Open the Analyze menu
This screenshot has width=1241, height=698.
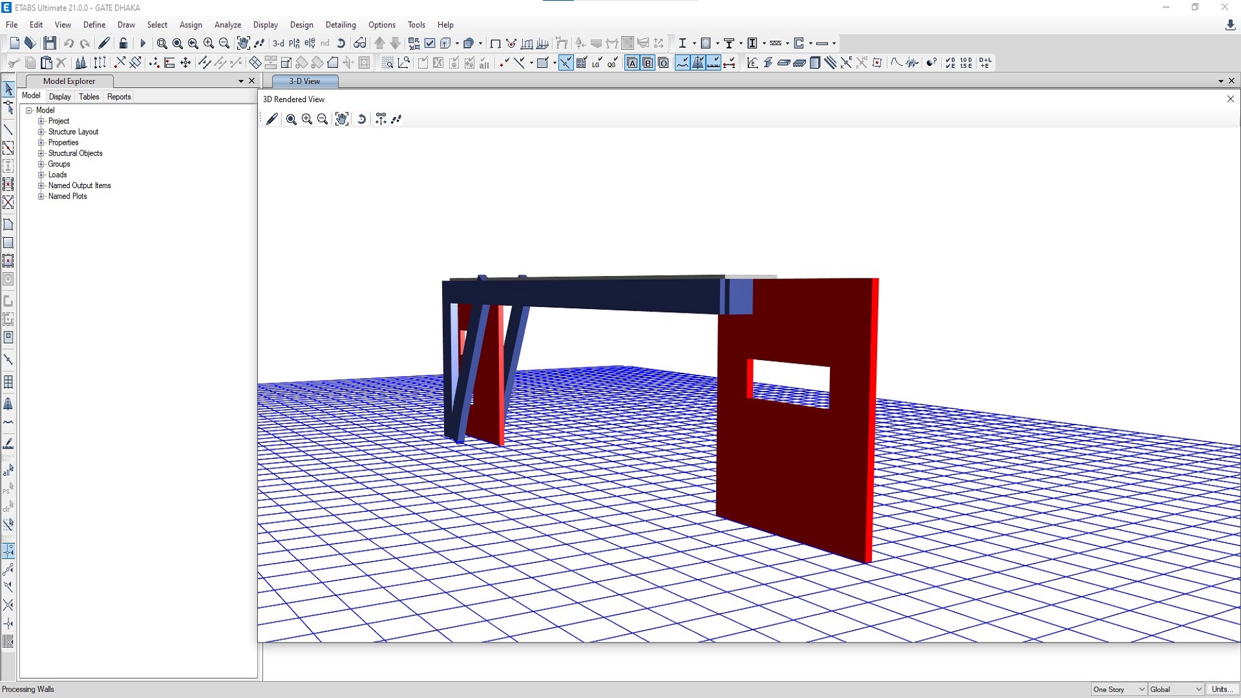[x=228, y=25]
